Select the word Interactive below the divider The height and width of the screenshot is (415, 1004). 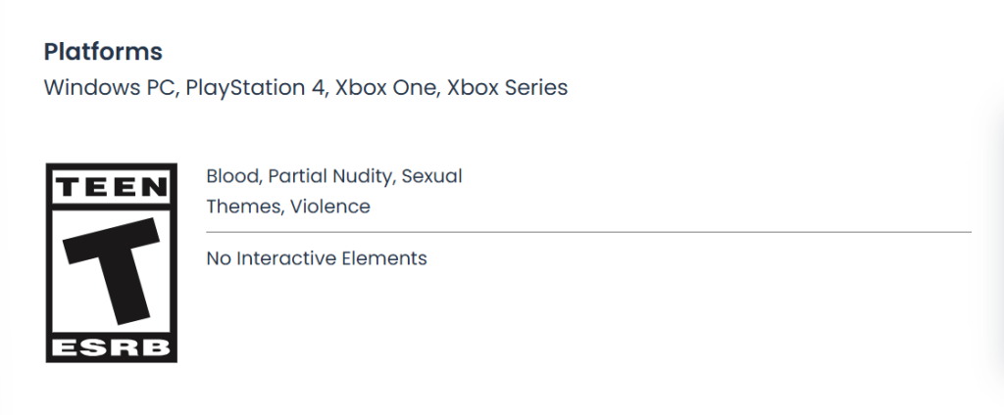pos(285,258)
